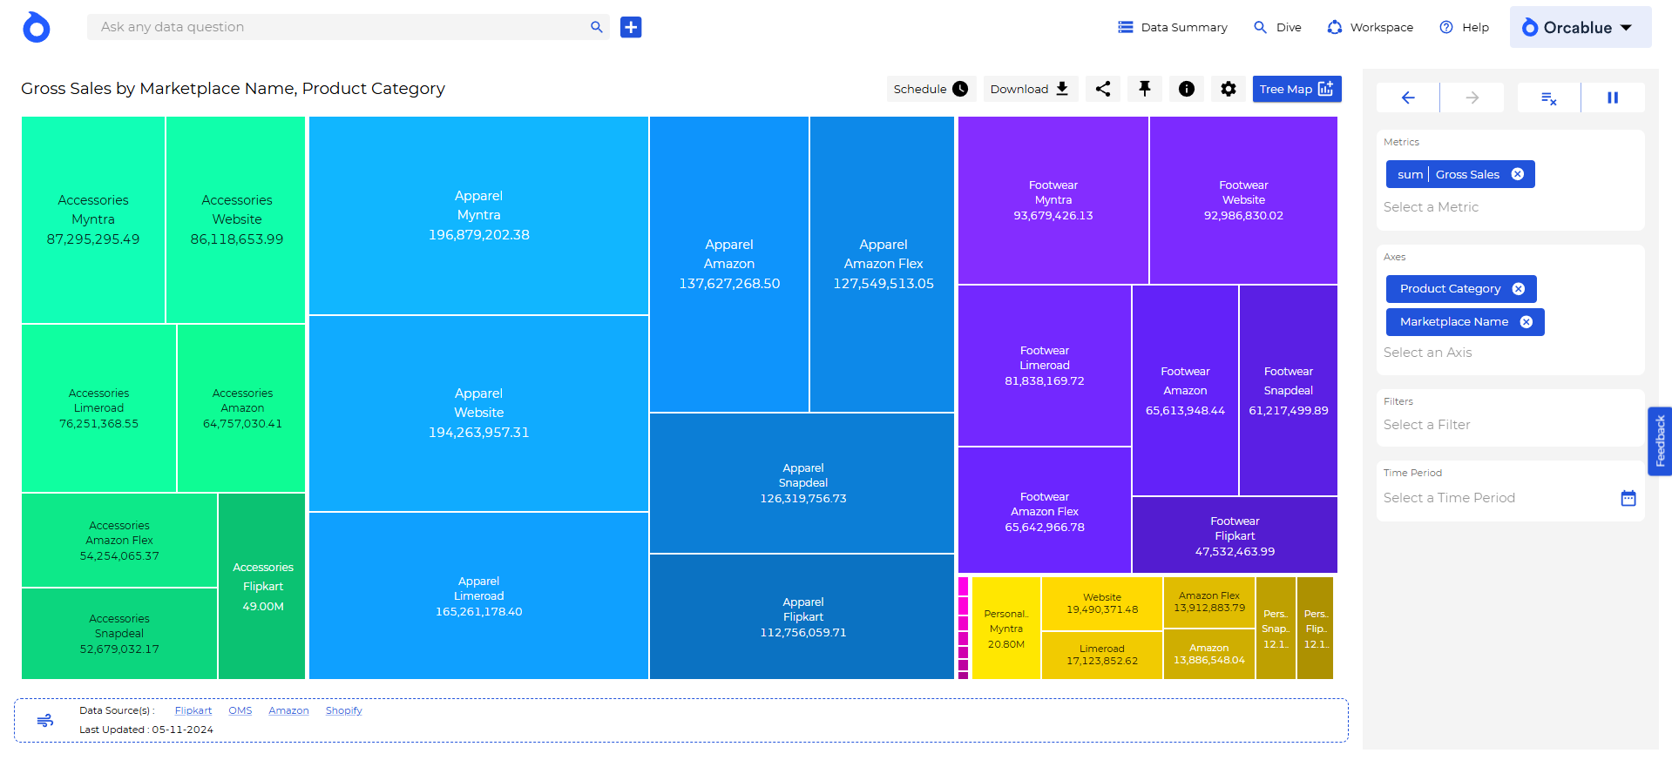Click the Schedule button
Viewport: 1672px width, 760px height.
pos(931,89)
